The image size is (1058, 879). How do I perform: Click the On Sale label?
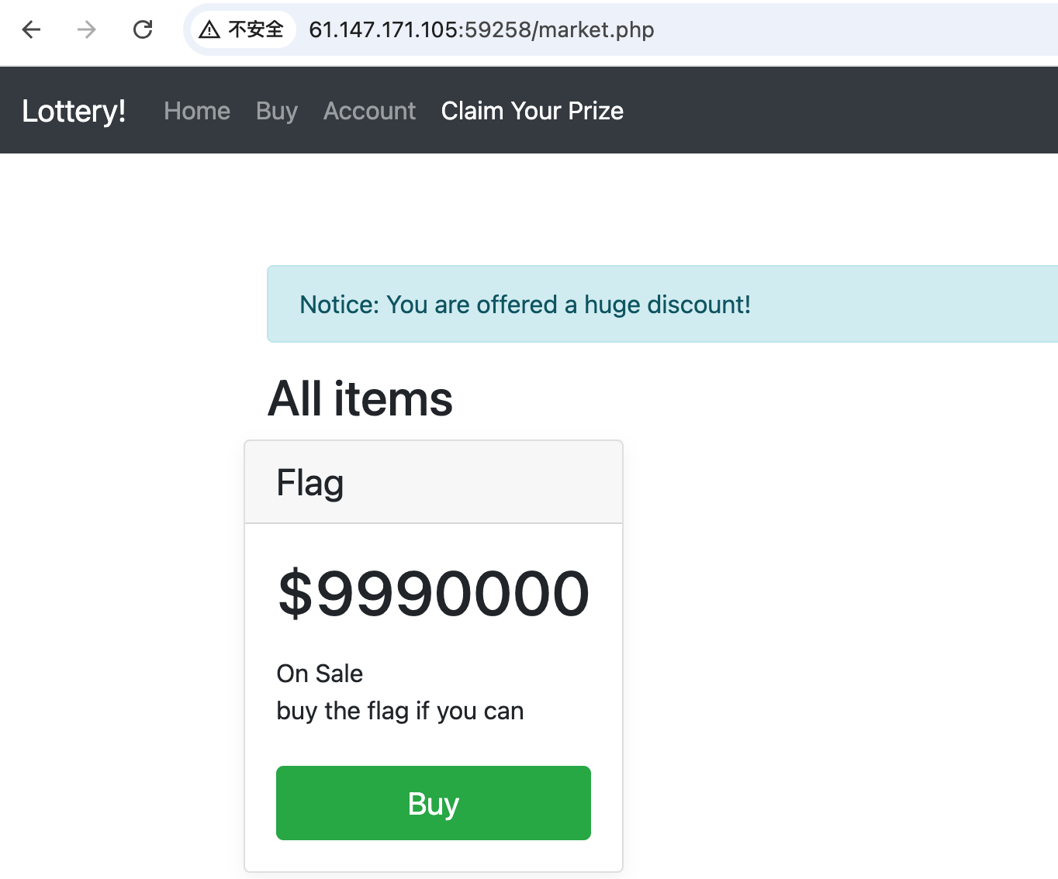[320, 674]
